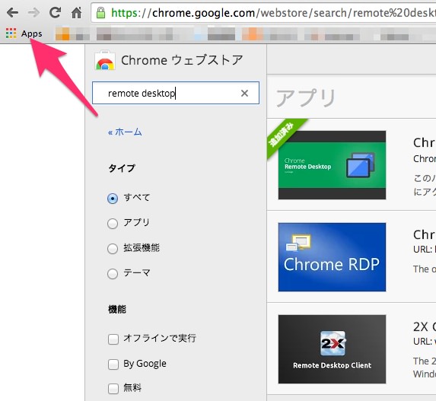Click the アプリ section heading

coord(306,97)
